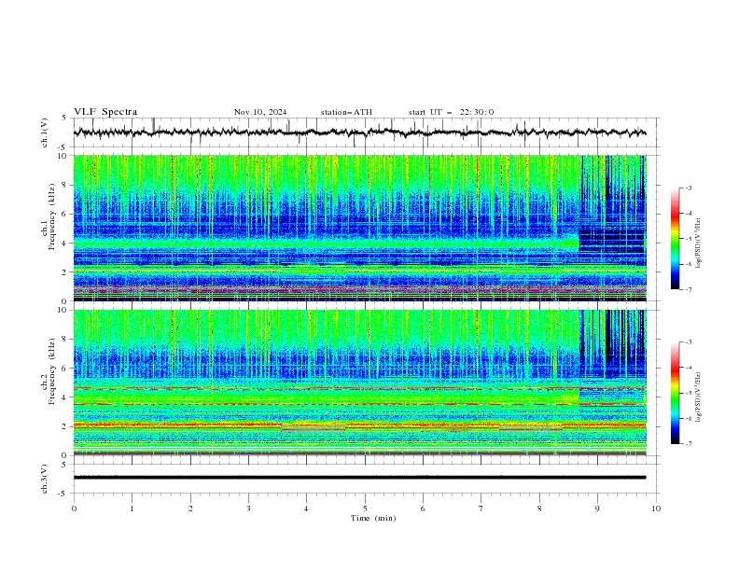Screen dimensions: 739x571
Task: Click the upper 'log(PSD)(V²/Hz)' colorbar label
Action: 699,244
